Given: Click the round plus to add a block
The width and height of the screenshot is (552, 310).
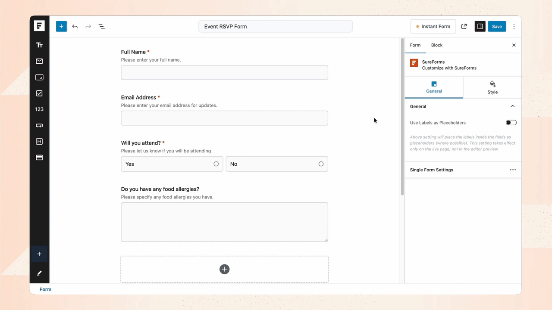Looking at the screenshot, I should 224,269.
